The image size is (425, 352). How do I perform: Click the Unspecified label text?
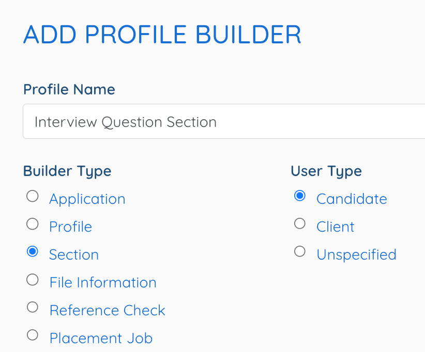[356, 254]
